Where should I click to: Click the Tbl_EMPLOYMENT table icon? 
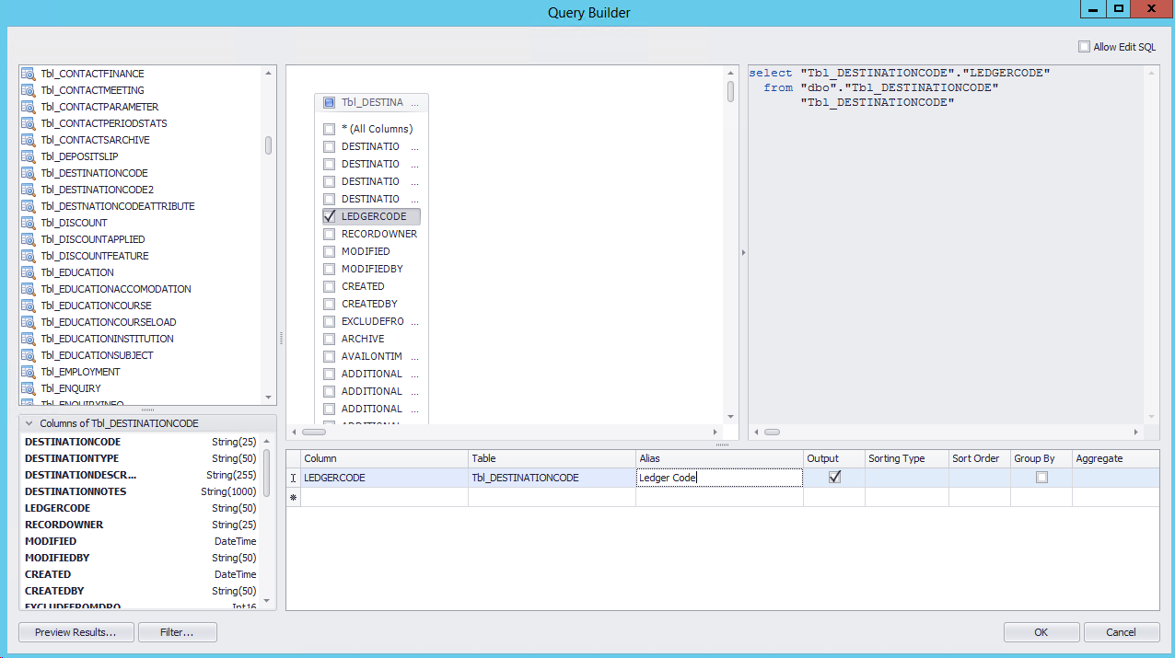click(28, 372)
